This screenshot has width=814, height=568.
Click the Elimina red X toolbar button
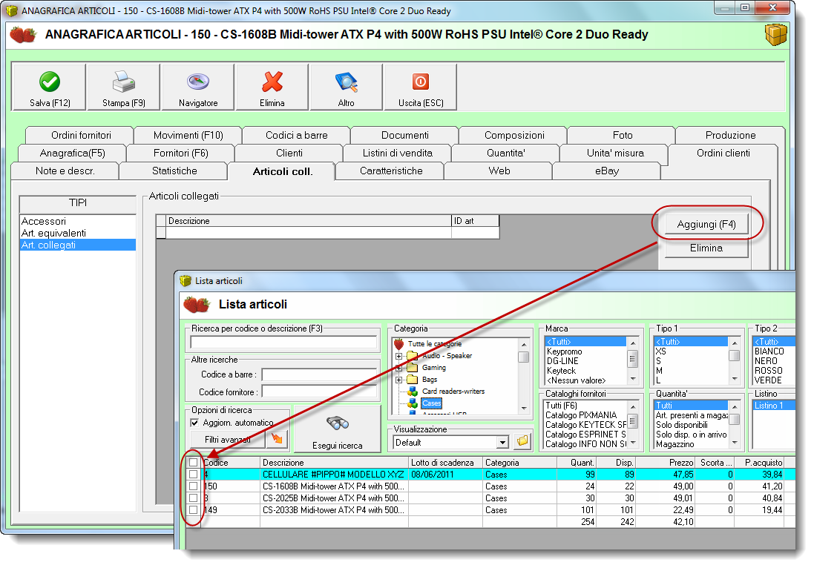coord(272,87)
